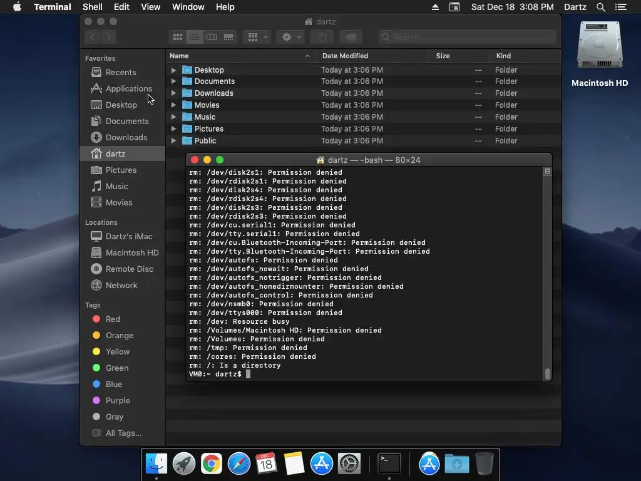Open the input source icon in the menu bar
Screen dimensions: 641x481
point(454,7)
